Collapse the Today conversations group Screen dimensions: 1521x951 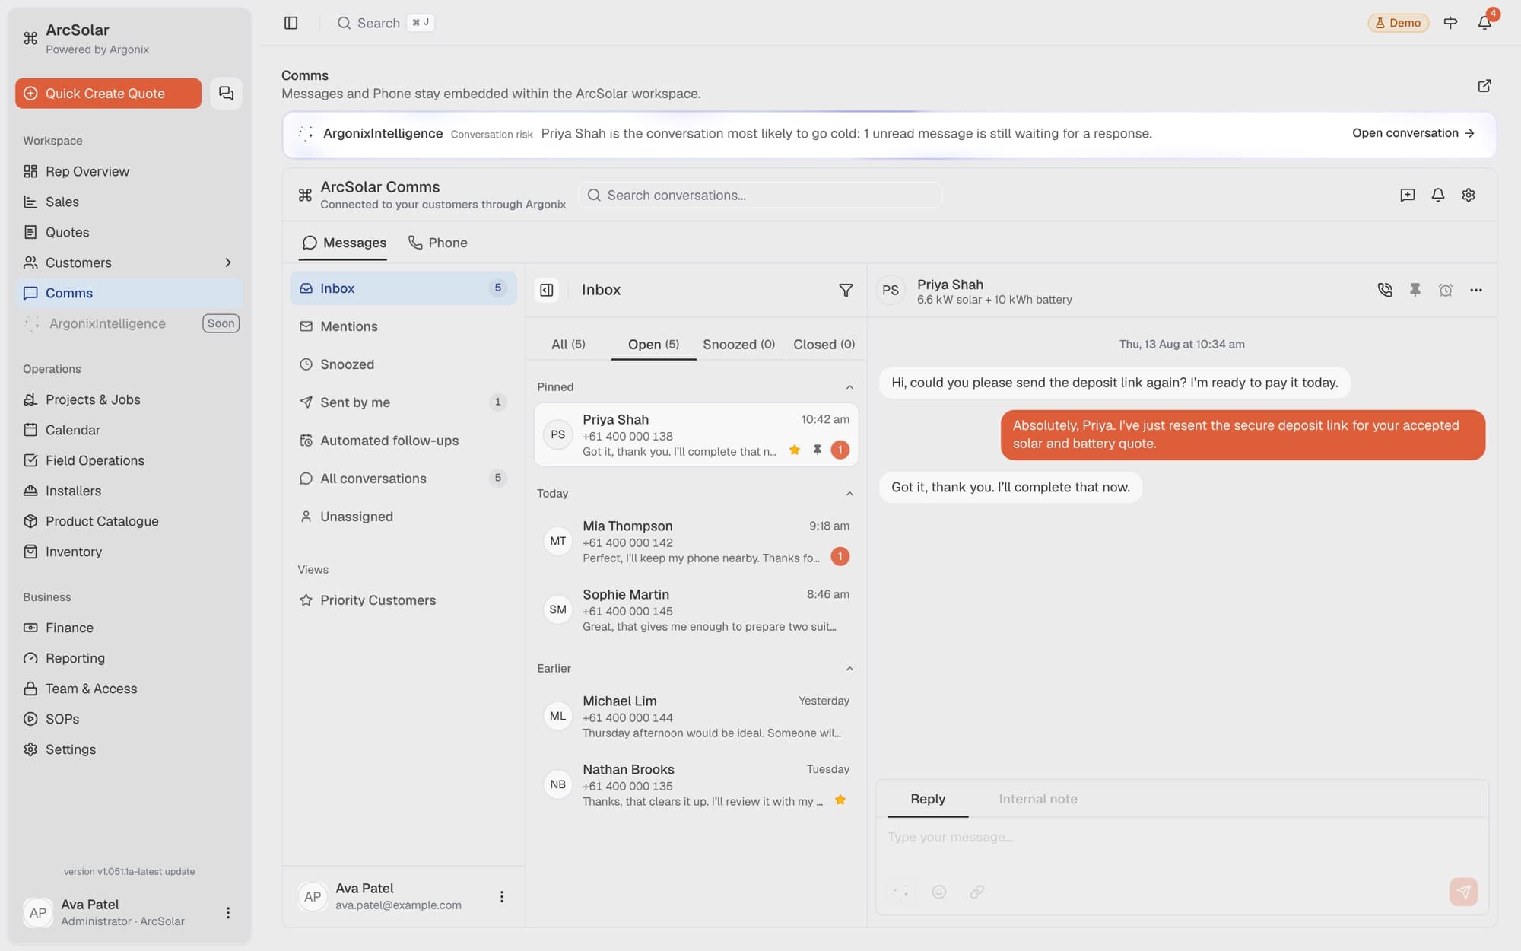pos(849,494)
